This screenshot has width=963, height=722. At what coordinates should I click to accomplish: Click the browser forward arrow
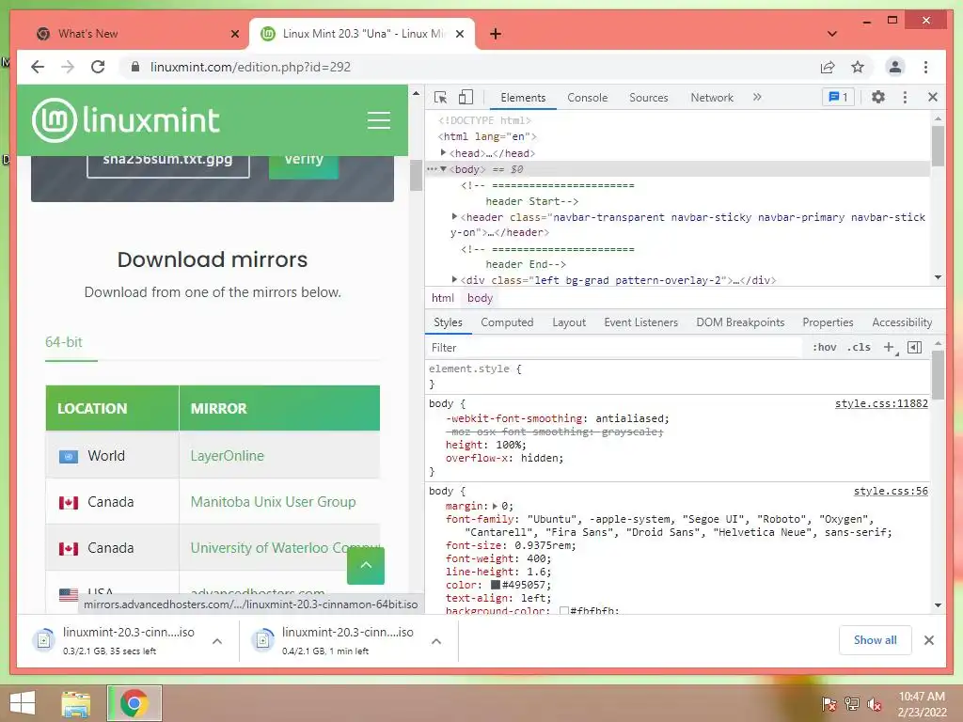68,67
